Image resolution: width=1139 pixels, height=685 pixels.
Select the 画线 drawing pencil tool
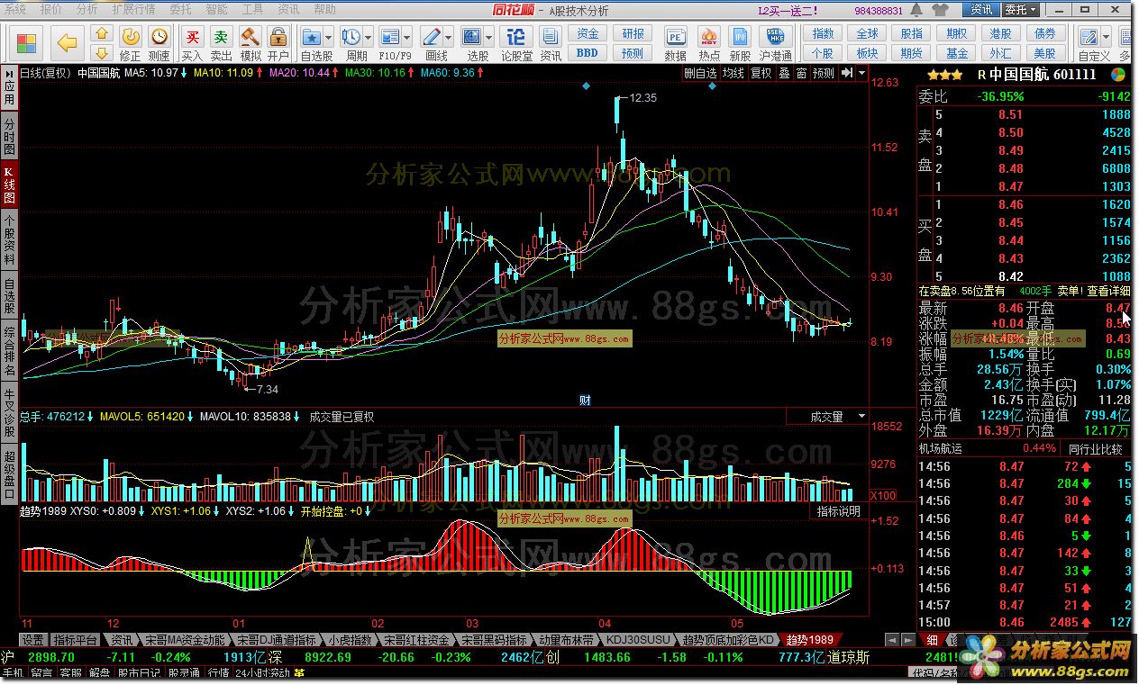(x=433, y=36)
